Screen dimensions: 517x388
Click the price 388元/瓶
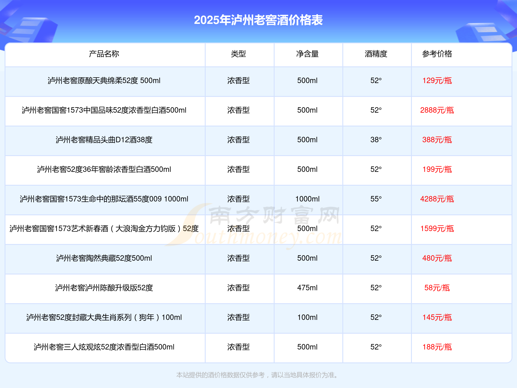click(x=437, y=140)
